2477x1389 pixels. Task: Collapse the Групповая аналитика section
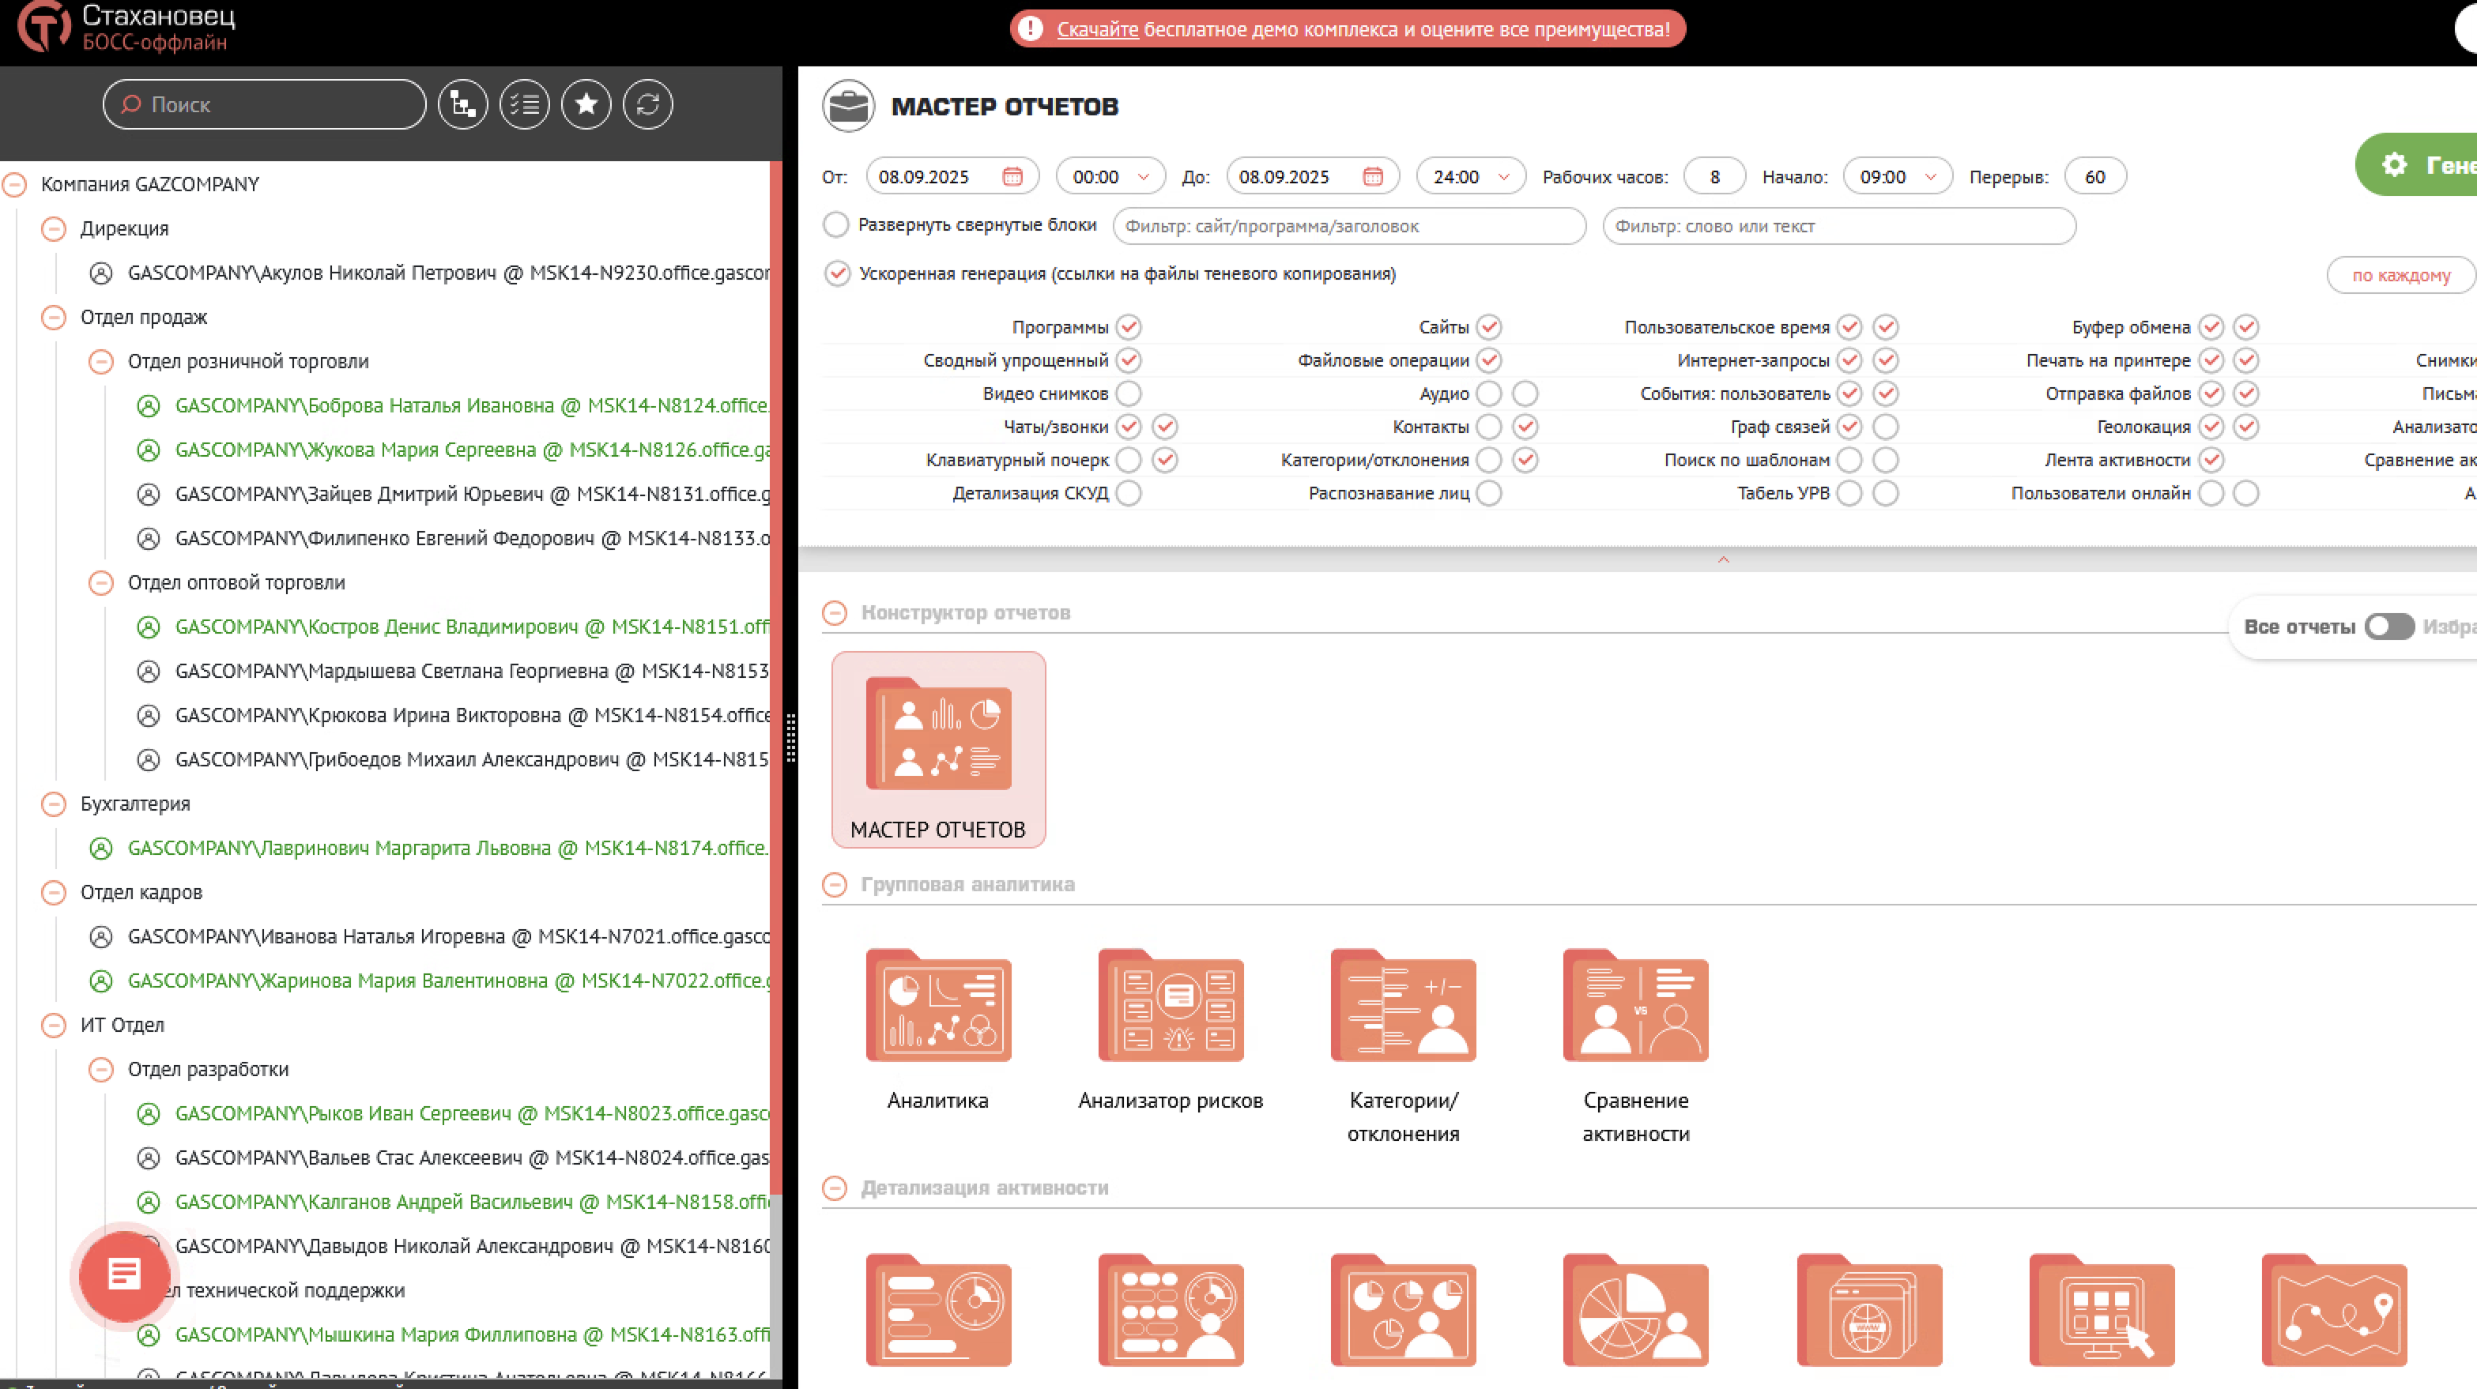click(835, 884)
